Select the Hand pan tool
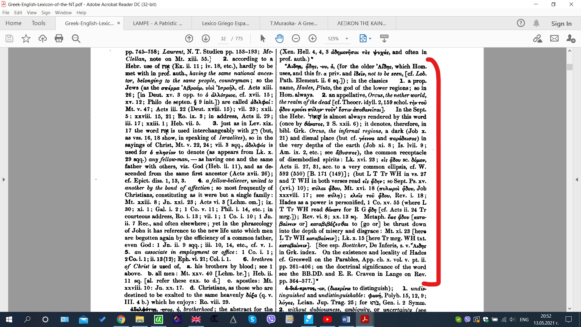 point(279,38)
